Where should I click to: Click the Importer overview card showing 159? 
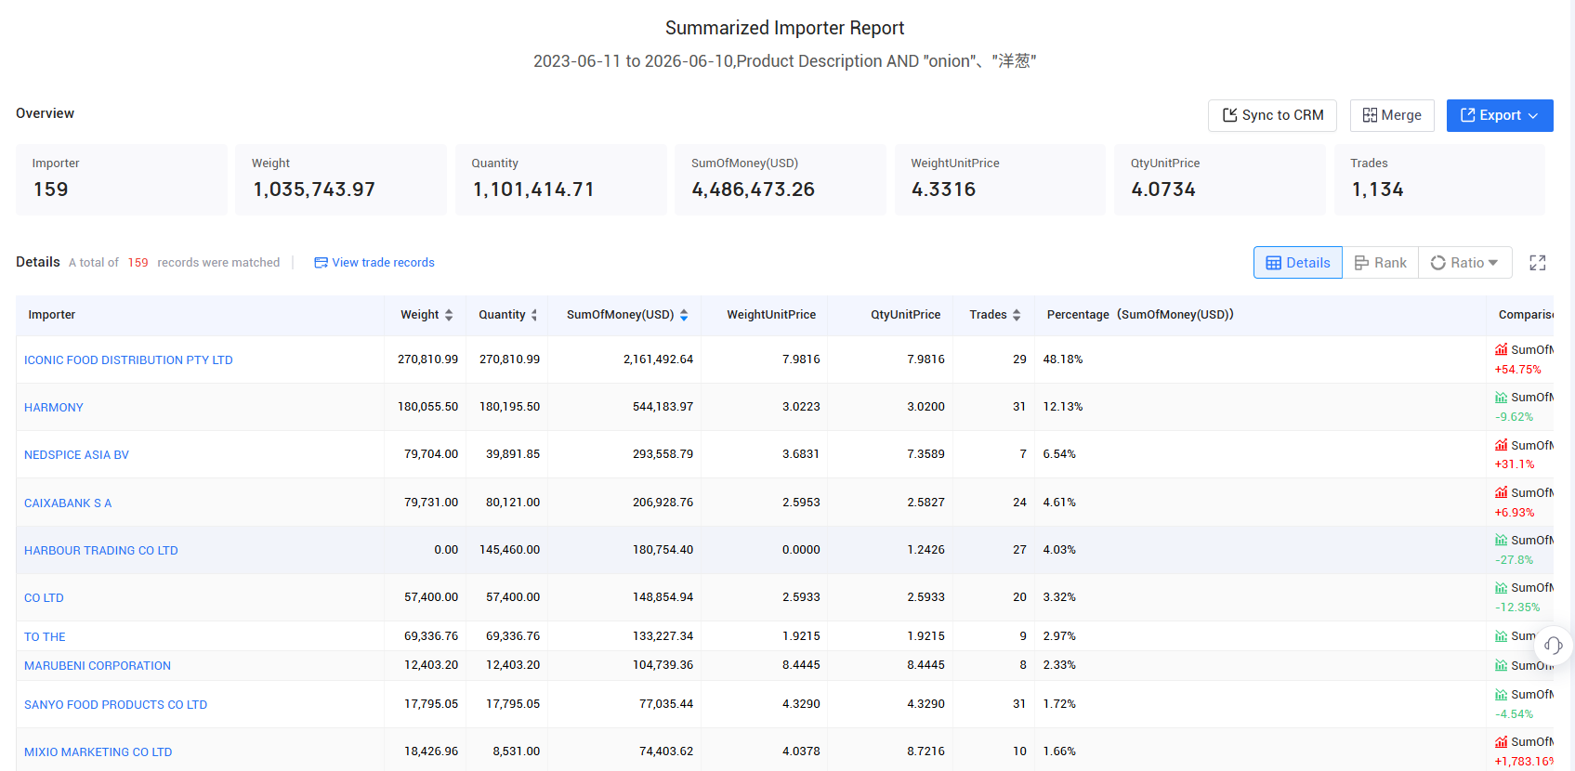click(x=122, y=179)
